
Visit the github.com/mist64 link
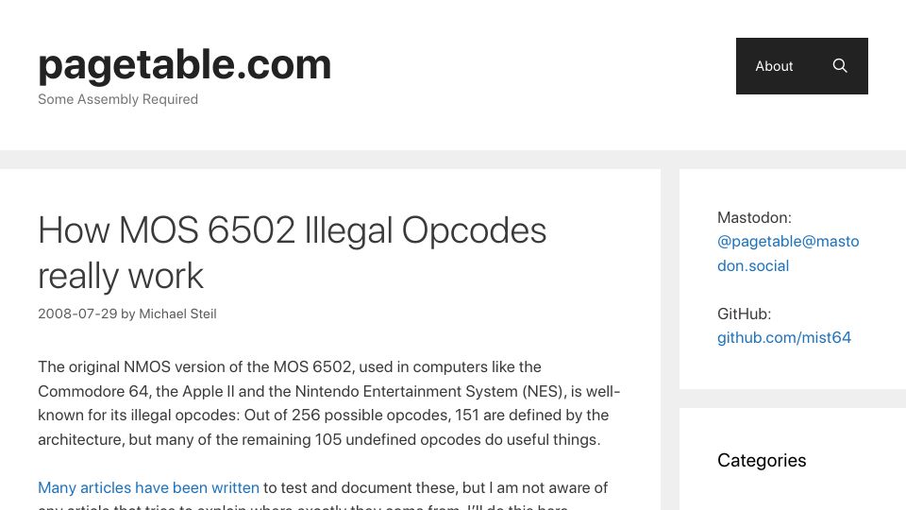point(784,338)
